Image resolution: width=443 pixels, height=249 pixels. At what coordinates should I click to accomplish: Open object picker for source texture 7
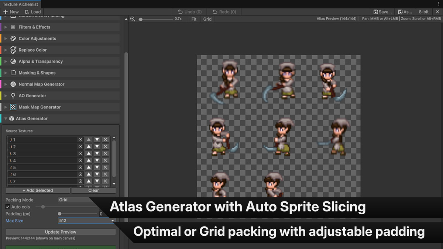click(x=80, y=181)
